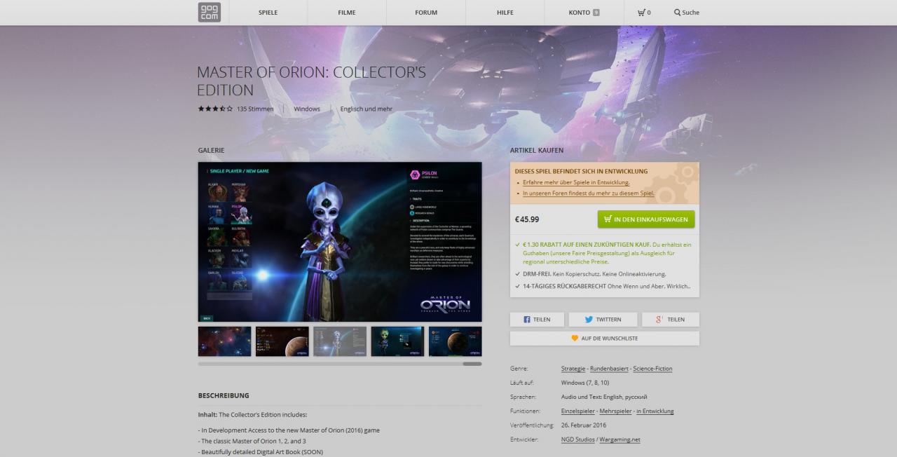Share on Facebook via Teilen button
This screenshot has width=897, height=457.
(537, 320)
